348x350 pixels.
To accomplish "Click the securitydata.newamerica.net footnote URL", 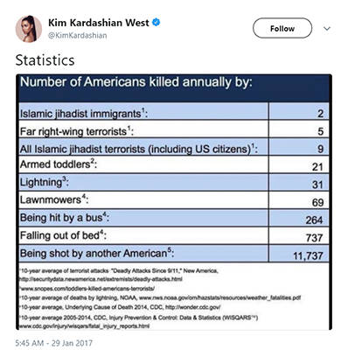I will pyautogui.click(x=101, y=279).
